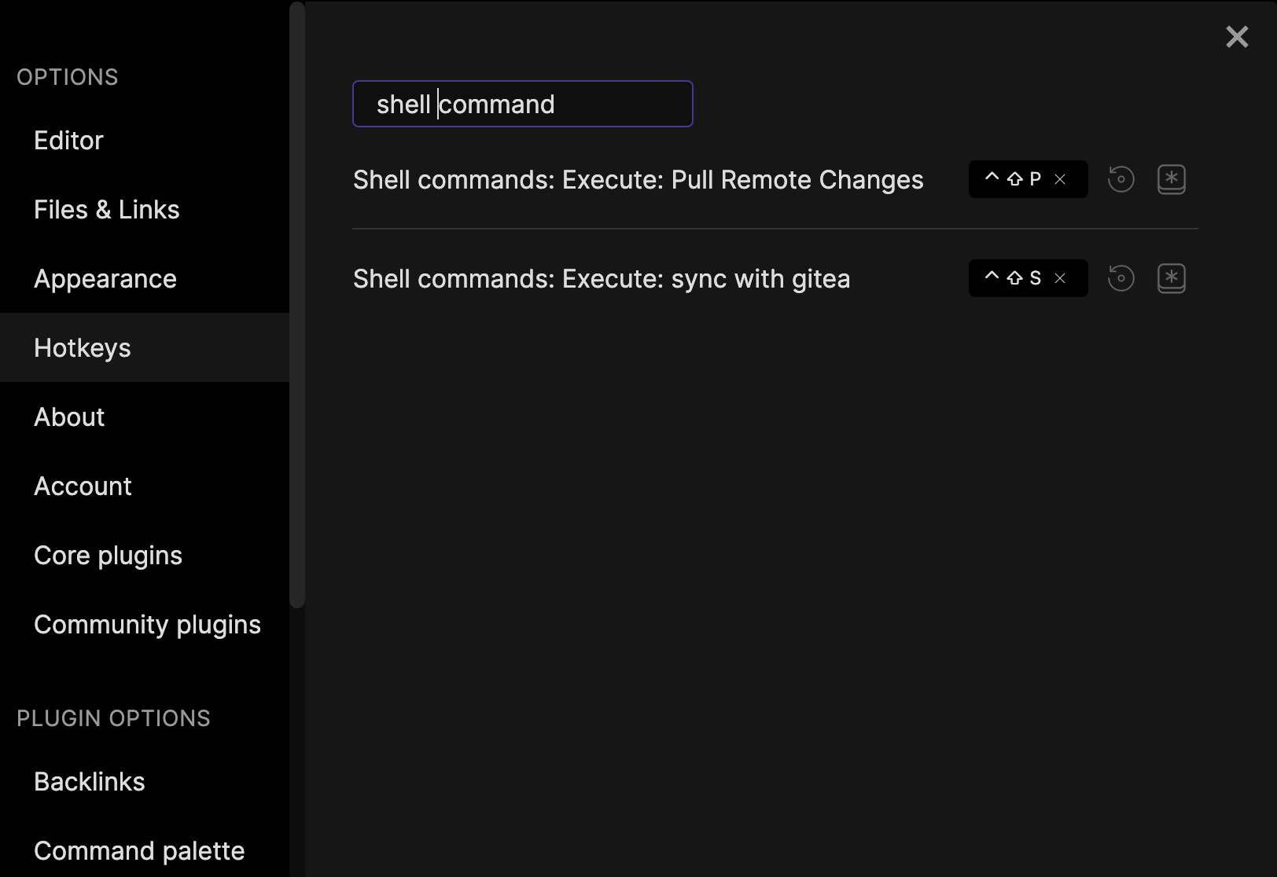Add custom hotkey for sync with gitea
Image resolution: width=1277 pixels, height=877 pixels.
click(1172, 278)
